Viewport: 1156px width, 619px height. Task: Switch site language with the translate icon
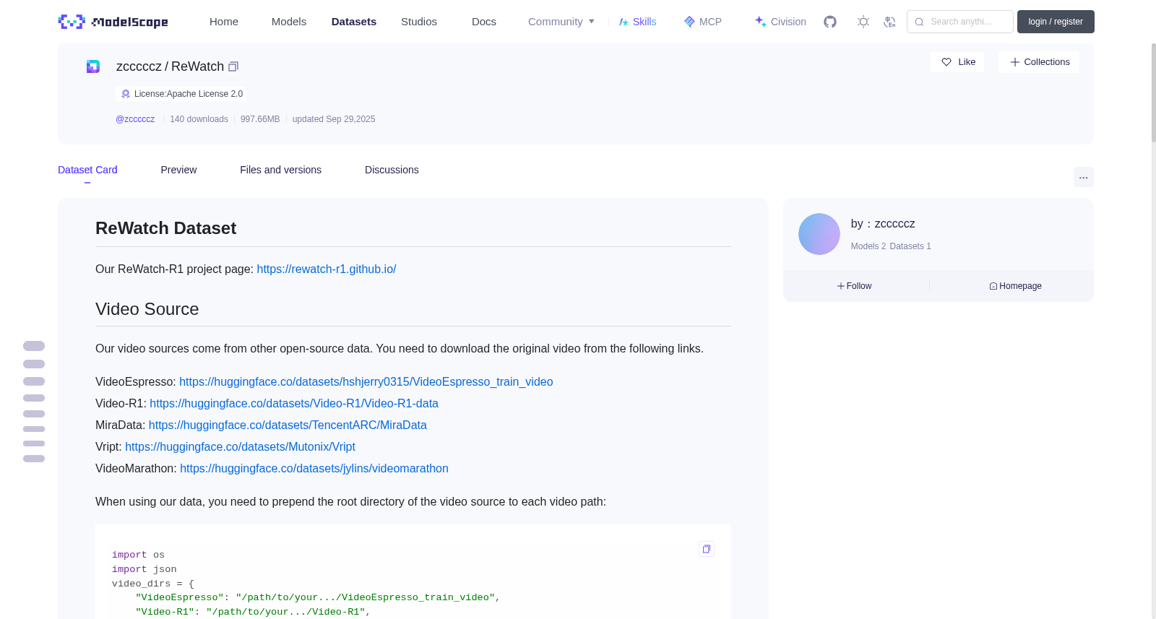(889, 22)
